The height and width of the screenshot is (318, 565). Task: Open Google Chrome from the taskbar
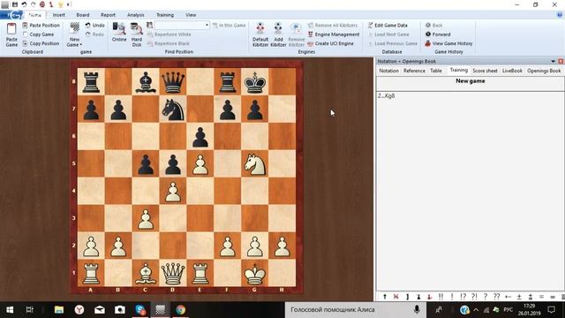click(180, 309)
